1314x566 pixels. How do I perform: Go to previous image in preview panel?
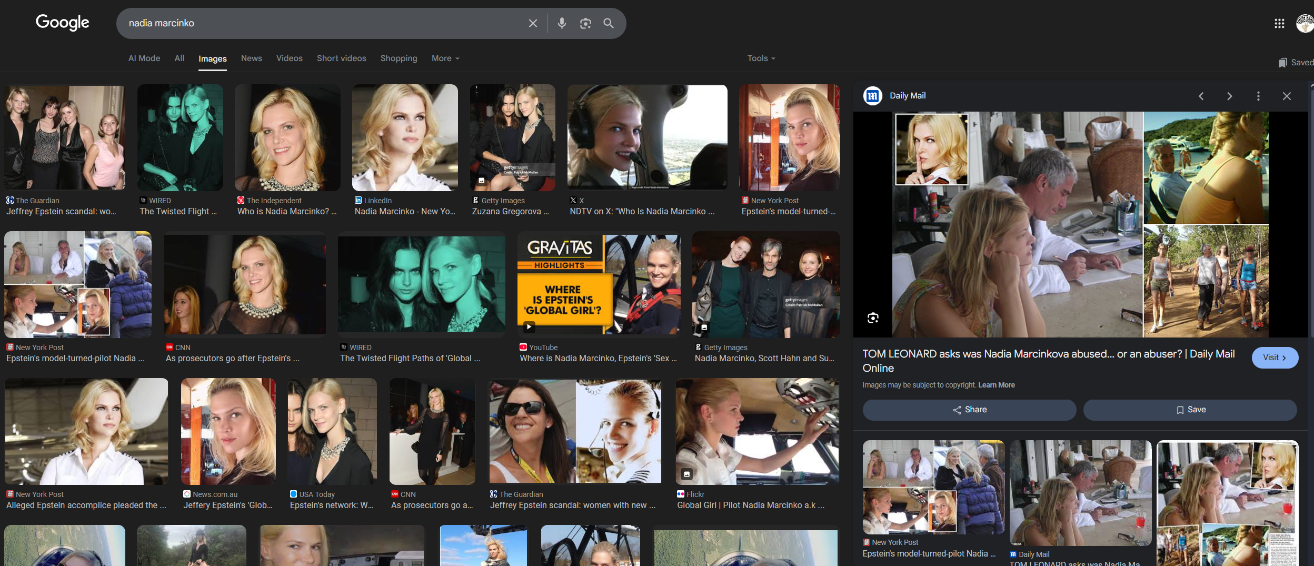(1201, 96)
